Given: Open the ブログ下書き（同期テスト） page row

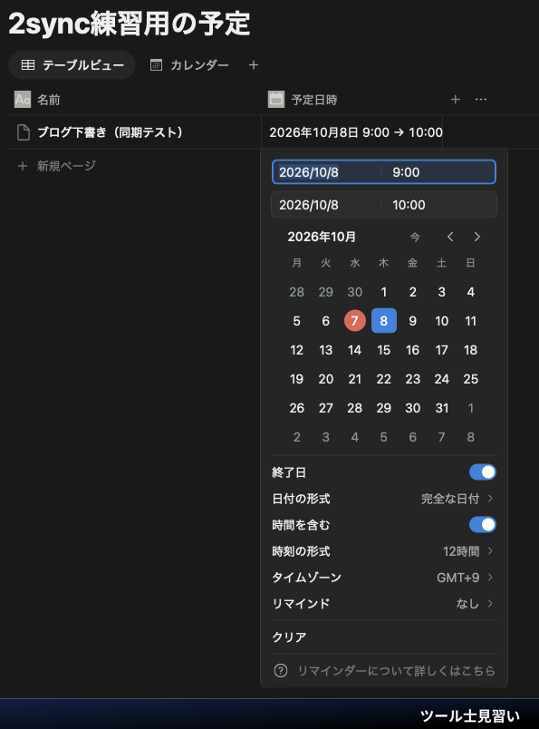Looking at the screenshot, I should pos(111,132).
